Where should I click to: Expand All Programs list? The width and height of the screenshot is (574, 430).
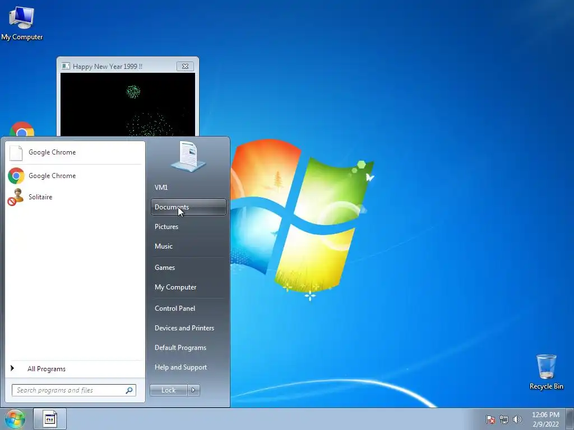(75, 369)
